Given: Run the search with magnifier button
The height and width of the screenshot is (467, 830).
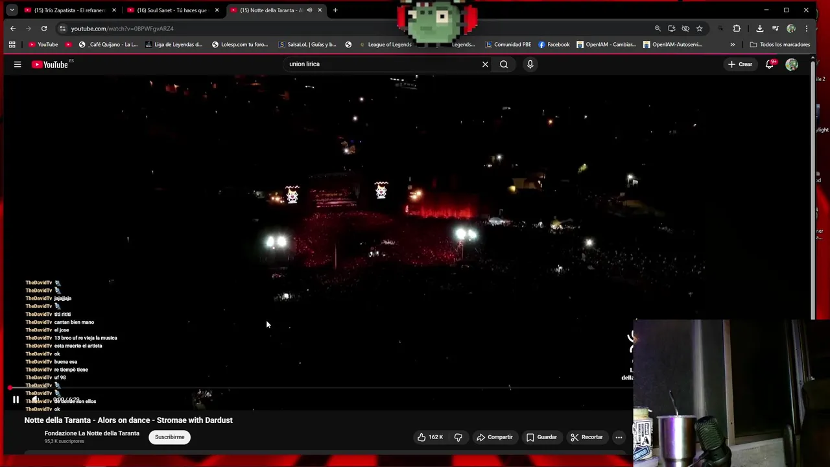Looking at the screenshot, I should tap(504, 64).
